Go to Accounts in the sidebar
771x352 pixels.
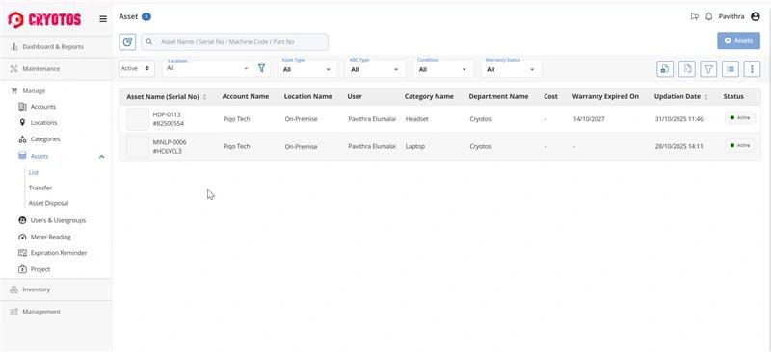coord(43,107)
